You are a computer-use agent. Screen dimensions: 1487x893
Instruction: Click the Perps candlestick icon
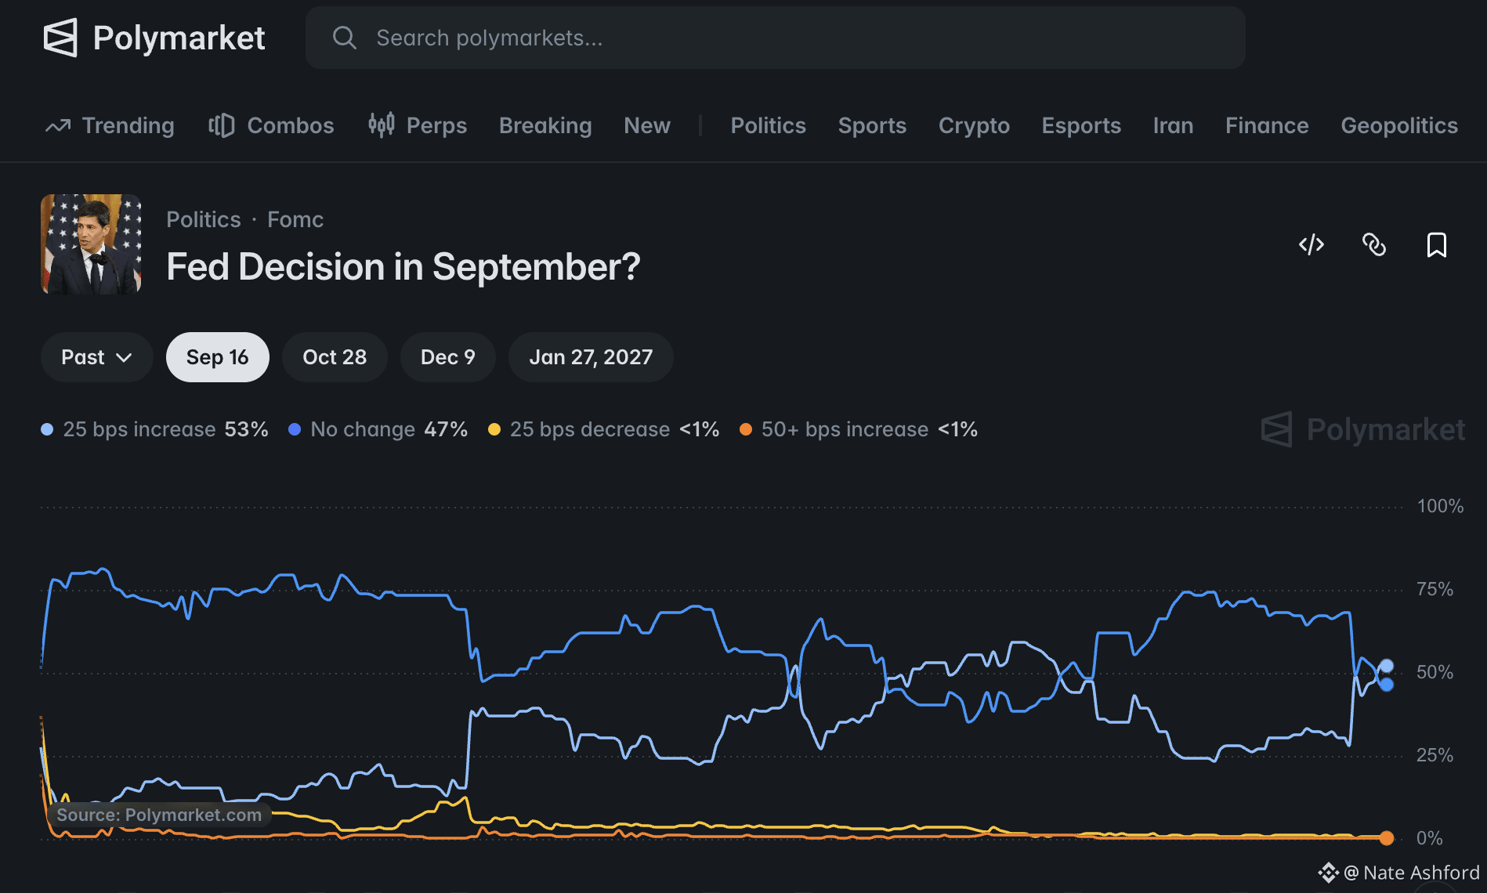(x=382, y=125)
